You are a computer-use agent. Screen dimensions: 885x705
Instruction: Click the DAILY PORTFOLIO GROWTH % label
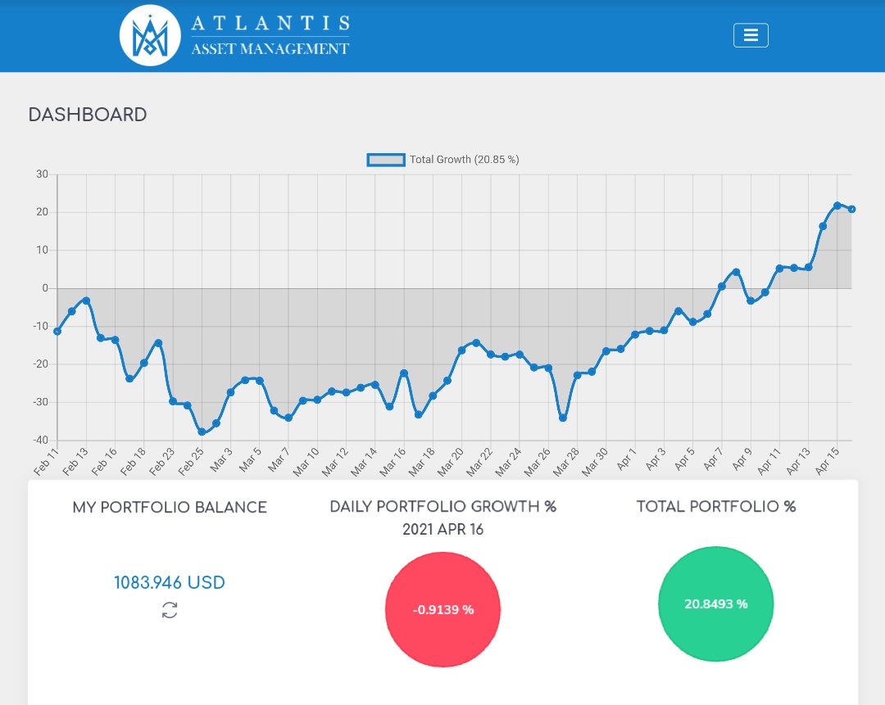[443, 507]
